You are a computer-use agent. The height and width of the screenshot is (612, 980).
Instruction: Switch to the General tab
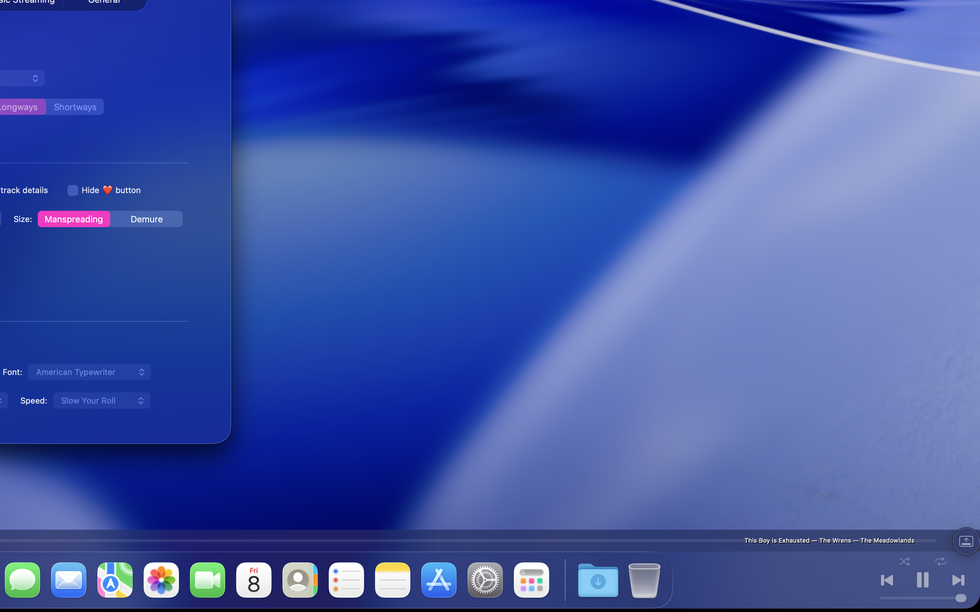tap(104, 2)
